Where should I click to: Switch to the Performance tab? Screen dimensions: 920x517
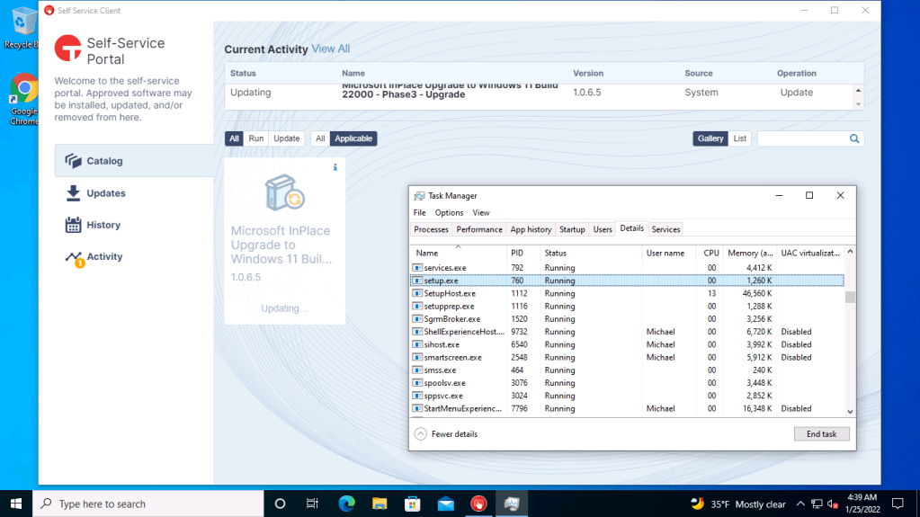[x=479, y=229]
